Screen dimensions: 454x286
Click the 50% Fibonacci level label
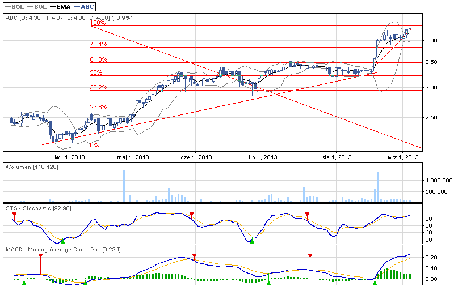pyautogui.click(x=96, y=73)
